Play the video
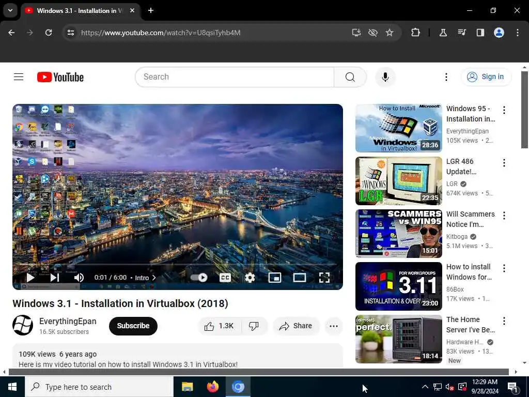 (x=30, y=278)
